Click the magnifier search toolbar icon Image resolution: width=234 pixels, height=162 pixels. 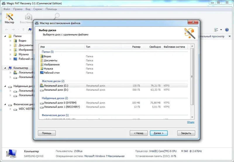pyautogui.click(x=56, y=16)
